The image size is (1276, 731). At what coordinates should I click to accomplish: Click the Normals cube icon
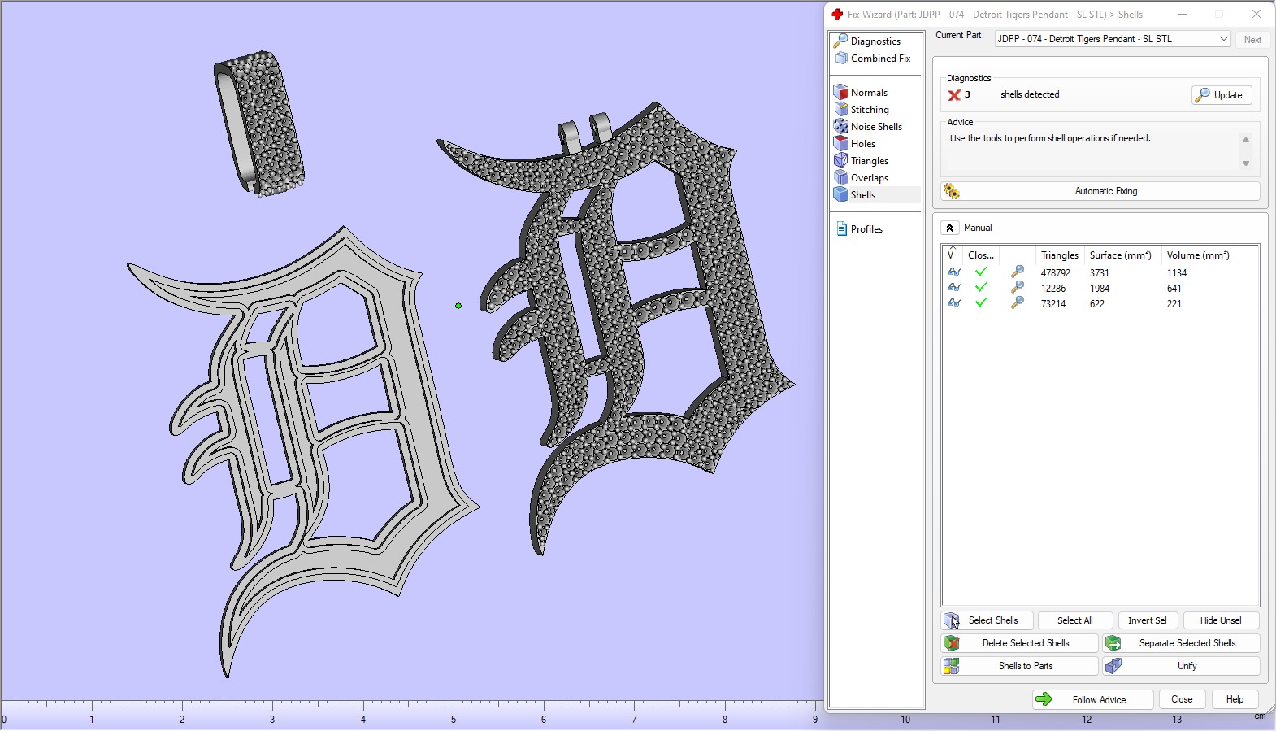pos(841,93)
